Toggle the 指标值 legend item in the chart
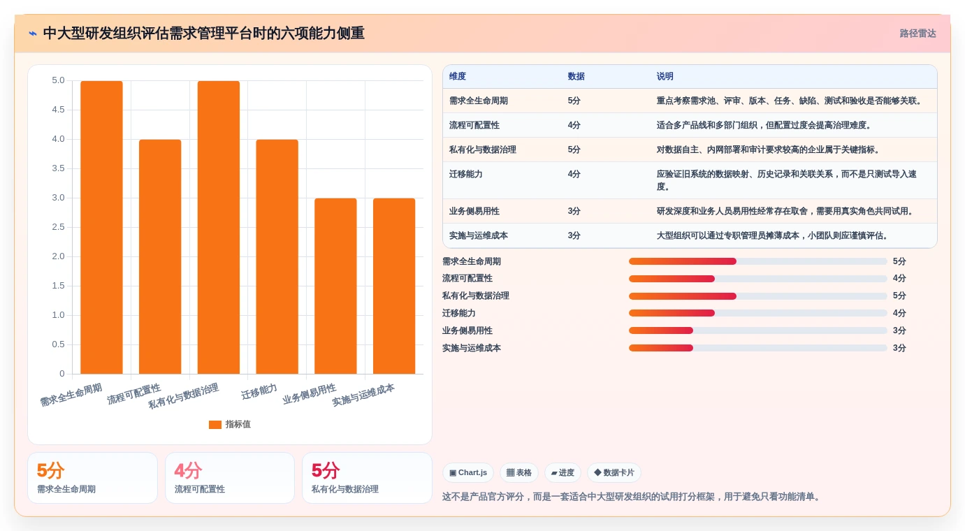This screenshot has height=531, width=965. [x=230, y=424]
